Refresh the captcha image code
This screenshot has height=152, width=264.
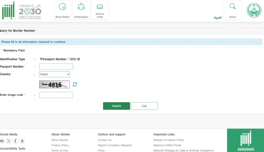pos(75,85)
